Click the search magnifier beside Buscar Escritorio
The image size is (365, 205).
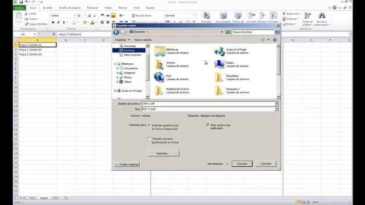click(x=277, y=32)
